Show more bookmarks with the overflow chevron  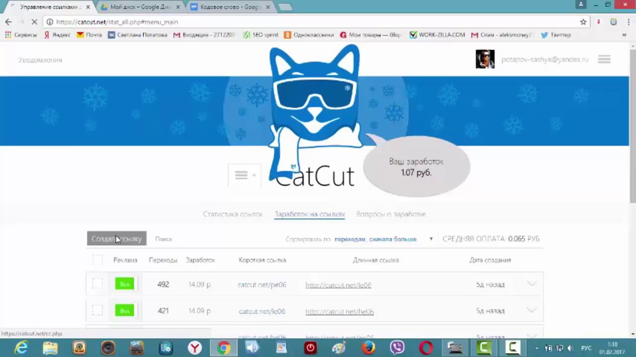point(624,35)
